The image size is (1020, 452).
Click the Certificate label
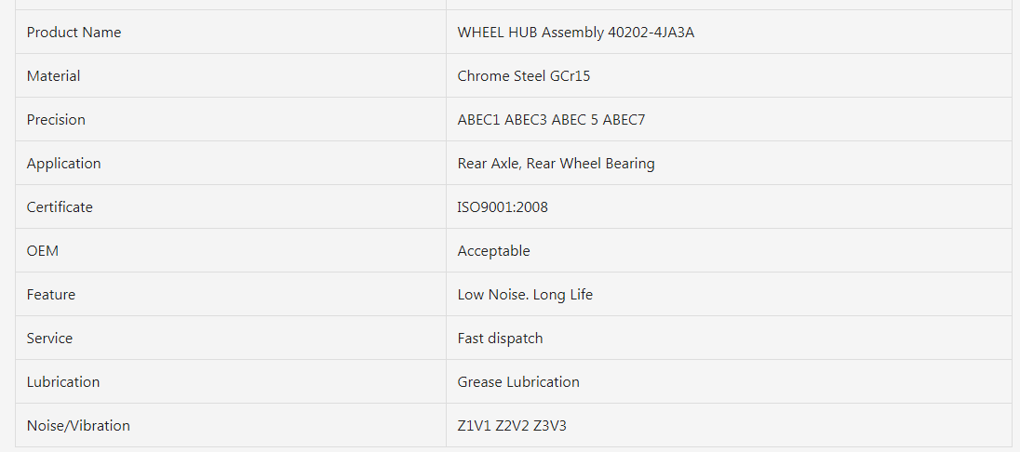60,206
